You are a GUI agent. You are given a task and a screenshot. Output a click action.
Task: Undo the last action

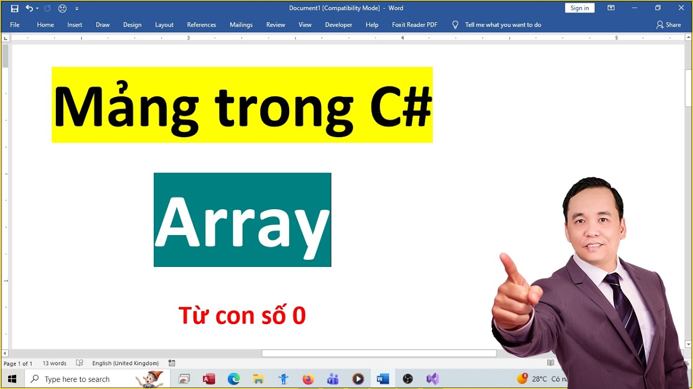(29, 8)
